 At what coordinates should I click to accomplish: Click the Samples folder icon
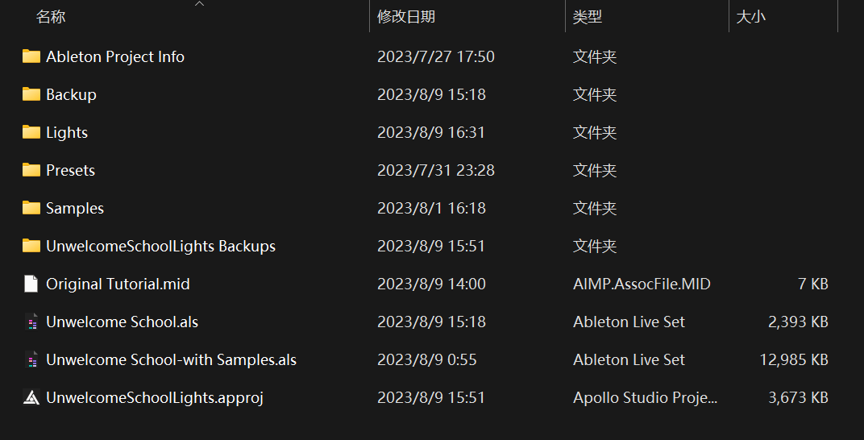[x=31, y=208]
